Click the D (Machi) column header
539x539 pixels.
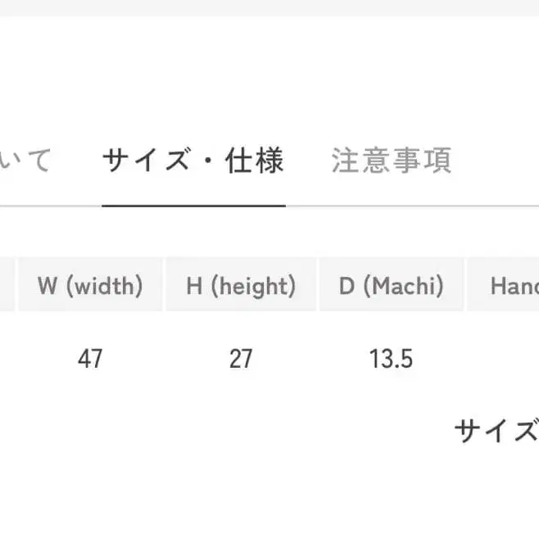click(x=392, y=286)
